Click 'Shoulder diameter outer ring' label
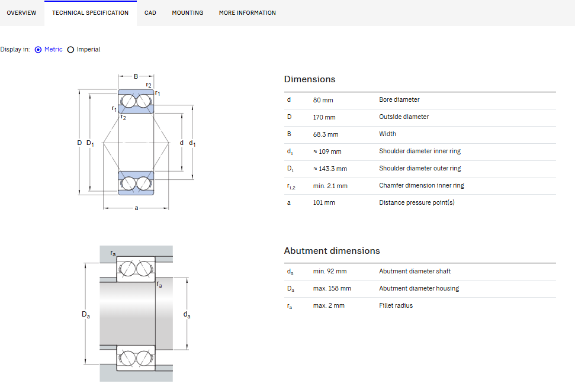The height and width of the screenshot is (387, 575). pyautogui.click(x=420, y=168)
